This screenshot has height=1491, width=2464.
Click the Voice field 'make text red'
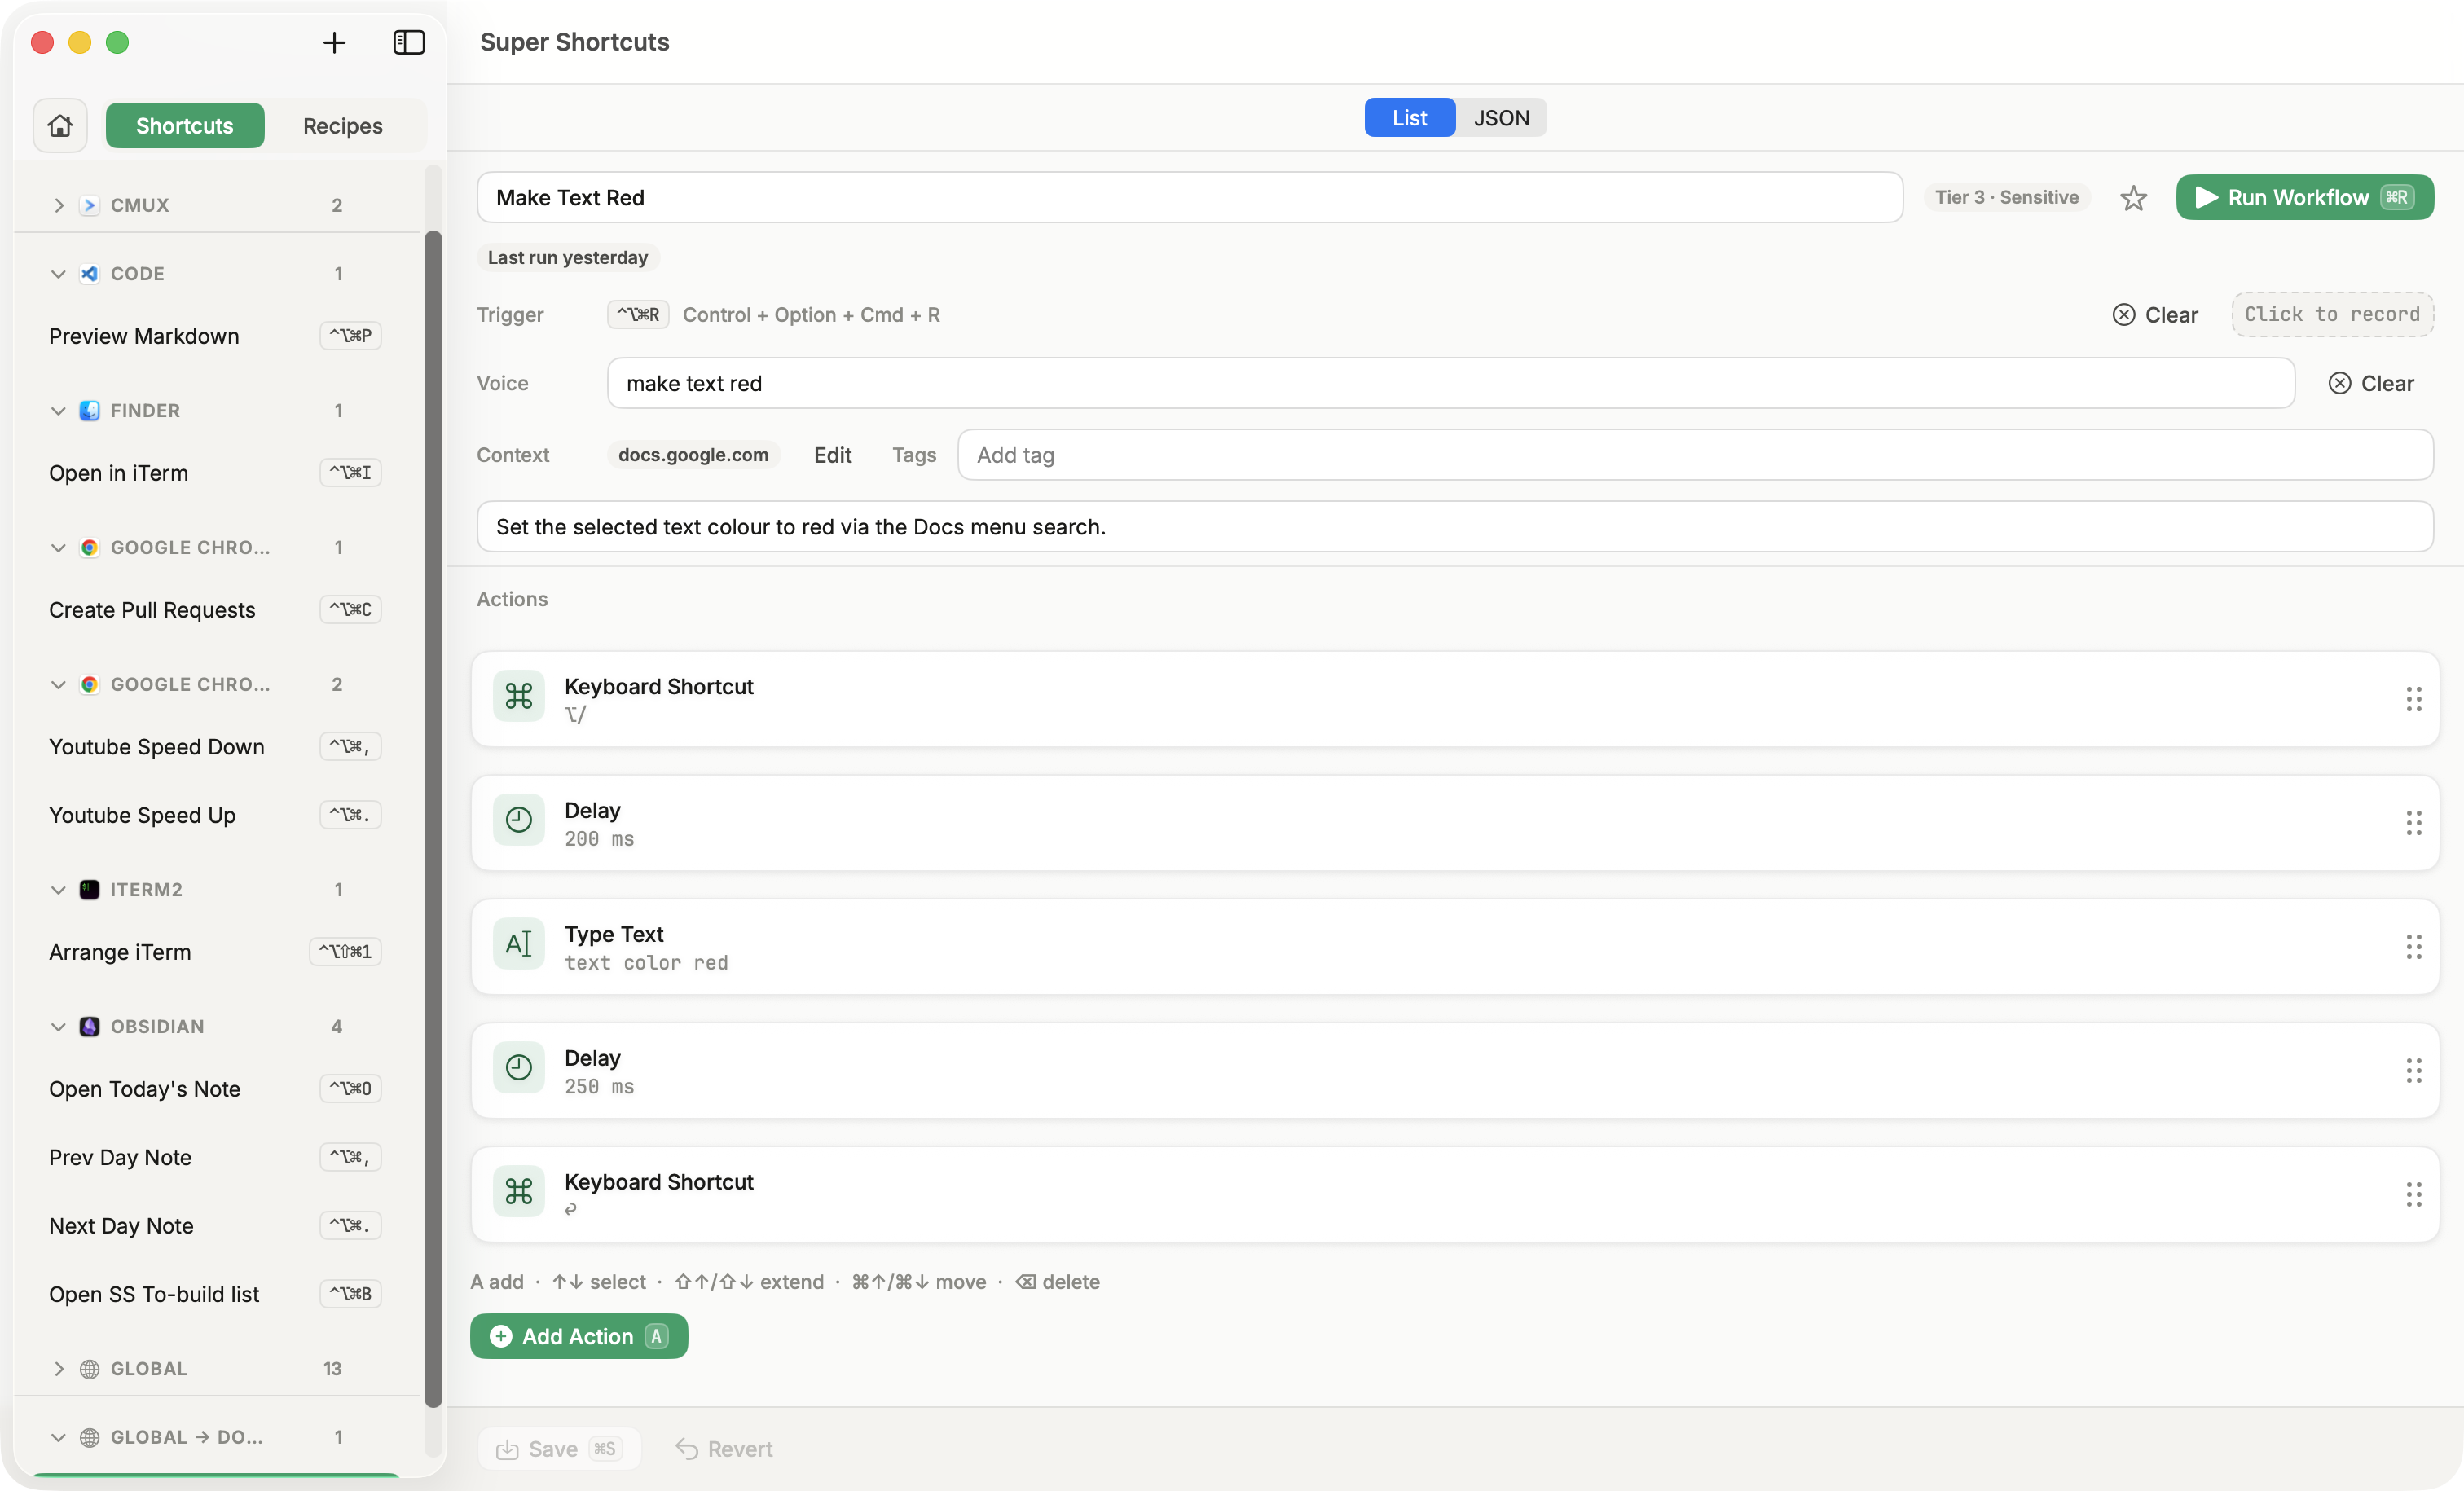(x=1451, y=383)
